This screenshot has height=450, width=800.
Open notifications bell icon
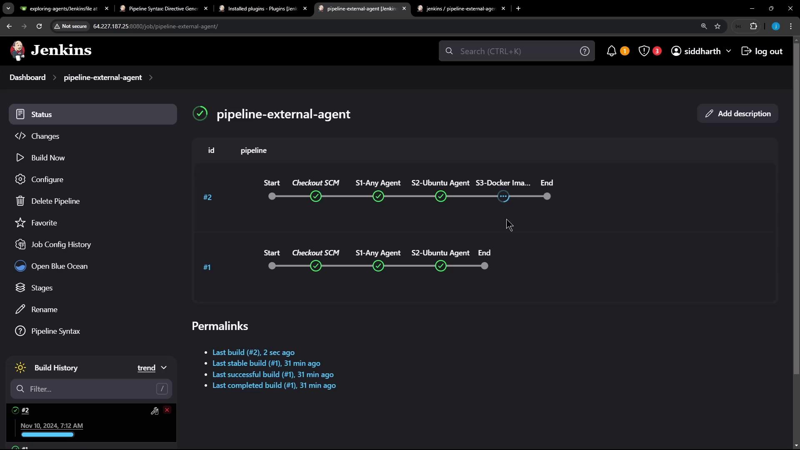[x=611, y=51]
